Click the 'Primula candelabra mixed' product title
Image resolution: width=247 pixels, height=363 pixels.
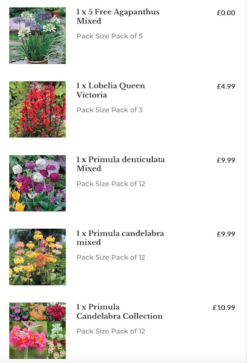click(x=120, y=237)
